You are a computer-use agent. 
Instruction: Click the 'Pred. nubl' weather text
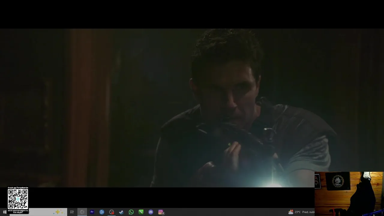(x=308, y=212)
